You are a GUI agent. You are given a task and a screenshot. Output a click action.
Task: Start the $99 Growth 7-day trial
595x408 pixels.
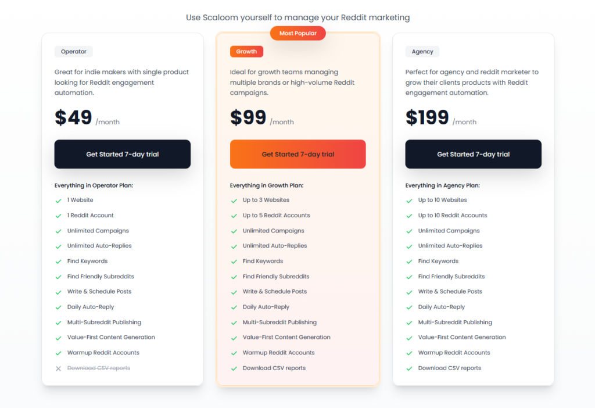[297, 154]
